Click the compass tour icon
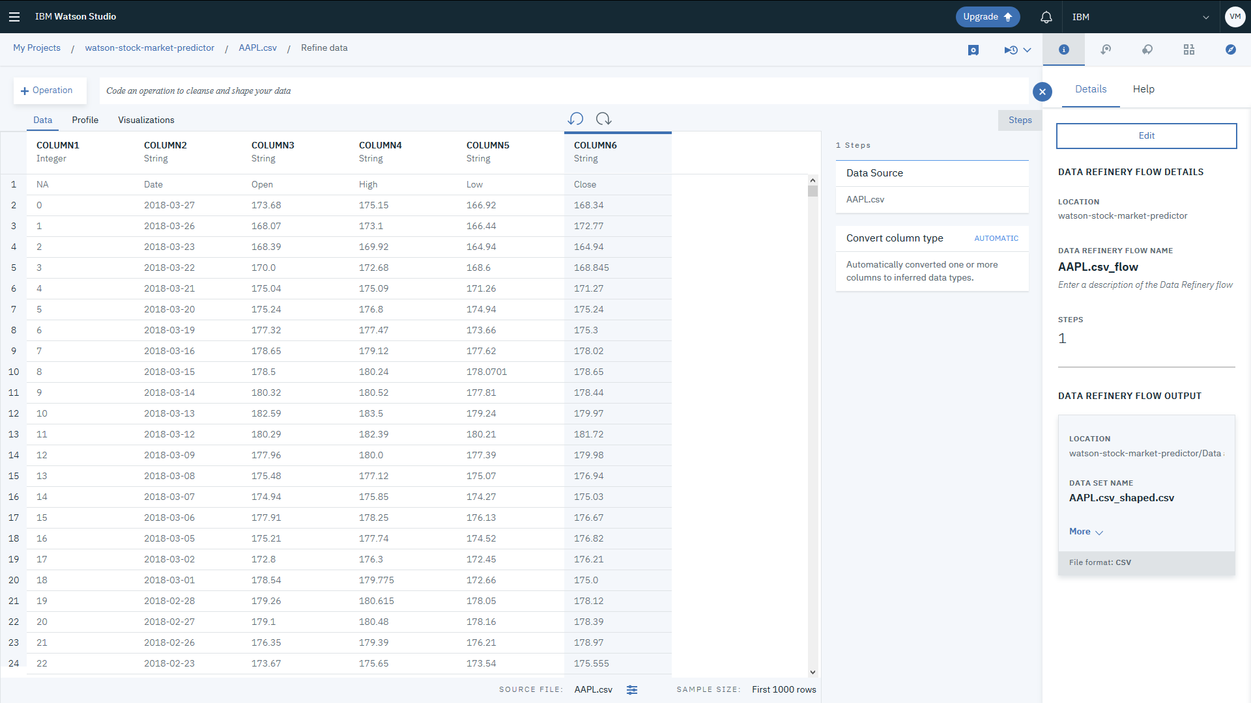Image resolution: width=1251 pixels, height=703 pixels. 1231,50
